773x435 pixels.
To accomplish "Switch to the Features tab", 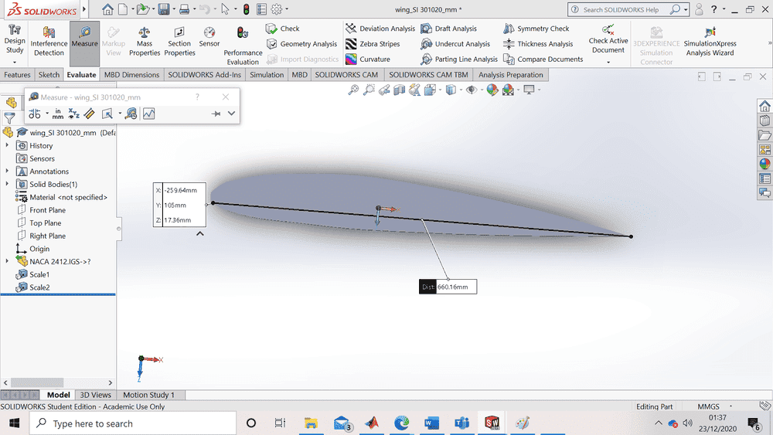I will [17, 75].
